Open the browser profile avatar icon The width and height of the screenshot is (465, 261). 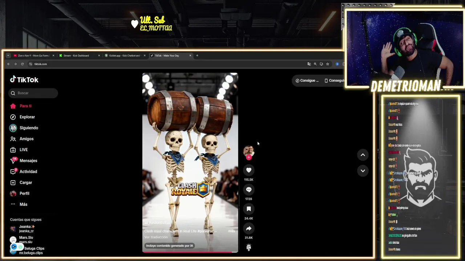click(x=337, y=64)
